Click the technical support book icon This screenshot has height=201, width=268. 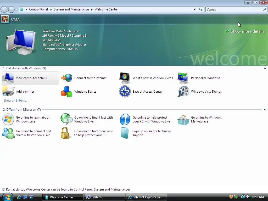(x=125, y=133)
